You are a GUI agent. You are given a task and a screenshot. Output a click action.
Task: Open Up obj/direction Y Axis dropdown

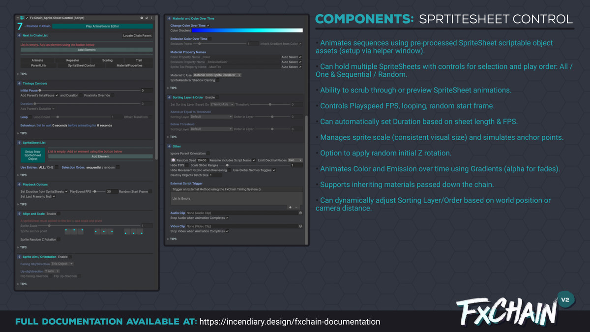pyautogui.click(x=52, y=271)
